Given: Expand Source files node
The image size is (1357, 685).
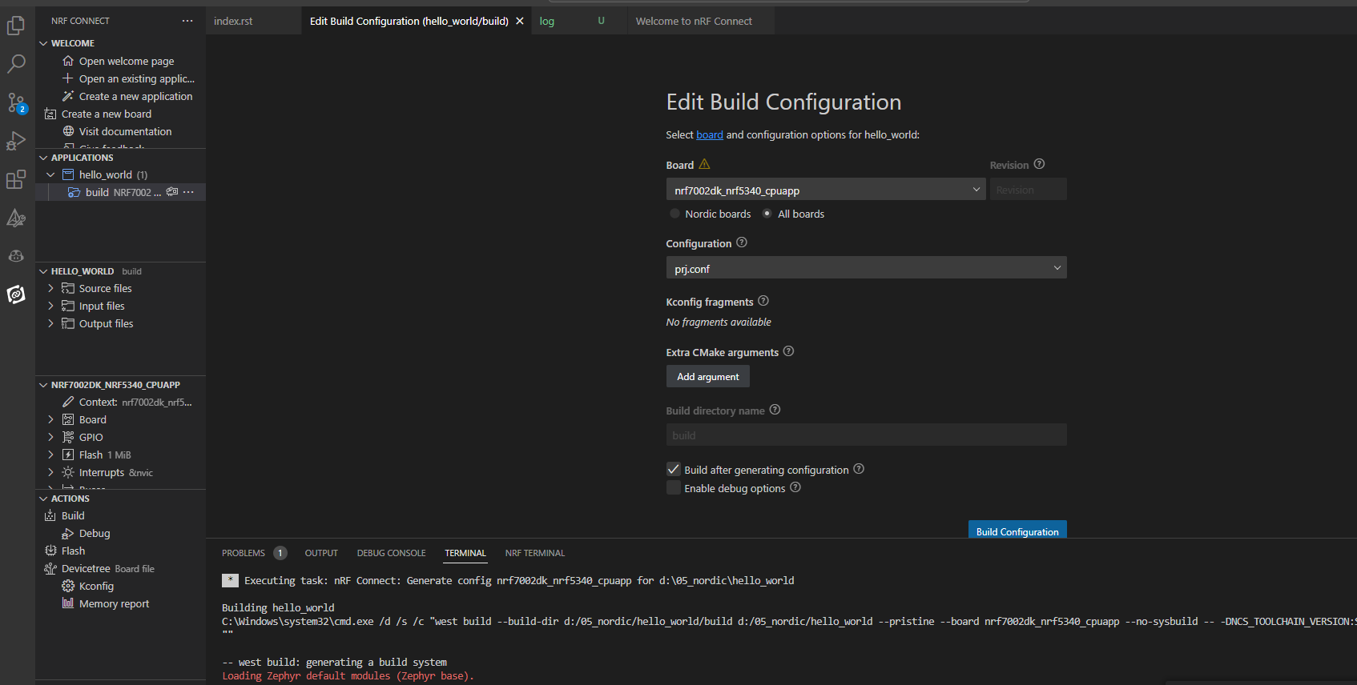Looking at the screenshot, I should [x=51, y=288].
